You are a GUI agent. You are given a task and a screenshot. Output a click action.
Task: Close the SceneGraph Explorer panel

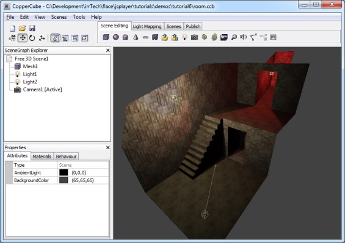108,51
